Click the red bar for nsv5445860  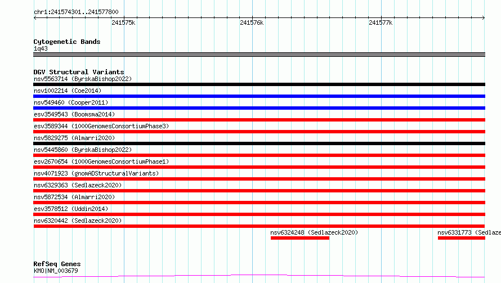(259, 155)
